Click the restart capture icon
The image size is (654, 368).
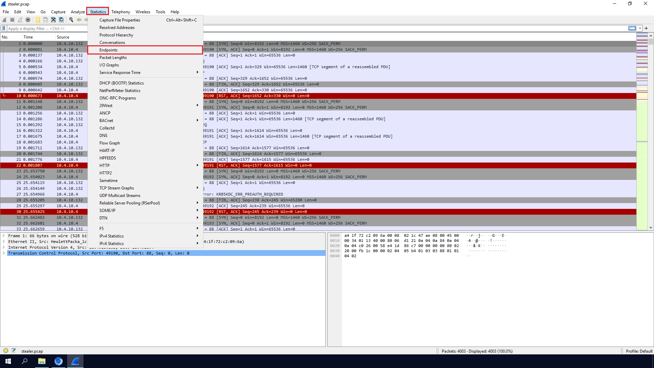(x=20, y=20)
